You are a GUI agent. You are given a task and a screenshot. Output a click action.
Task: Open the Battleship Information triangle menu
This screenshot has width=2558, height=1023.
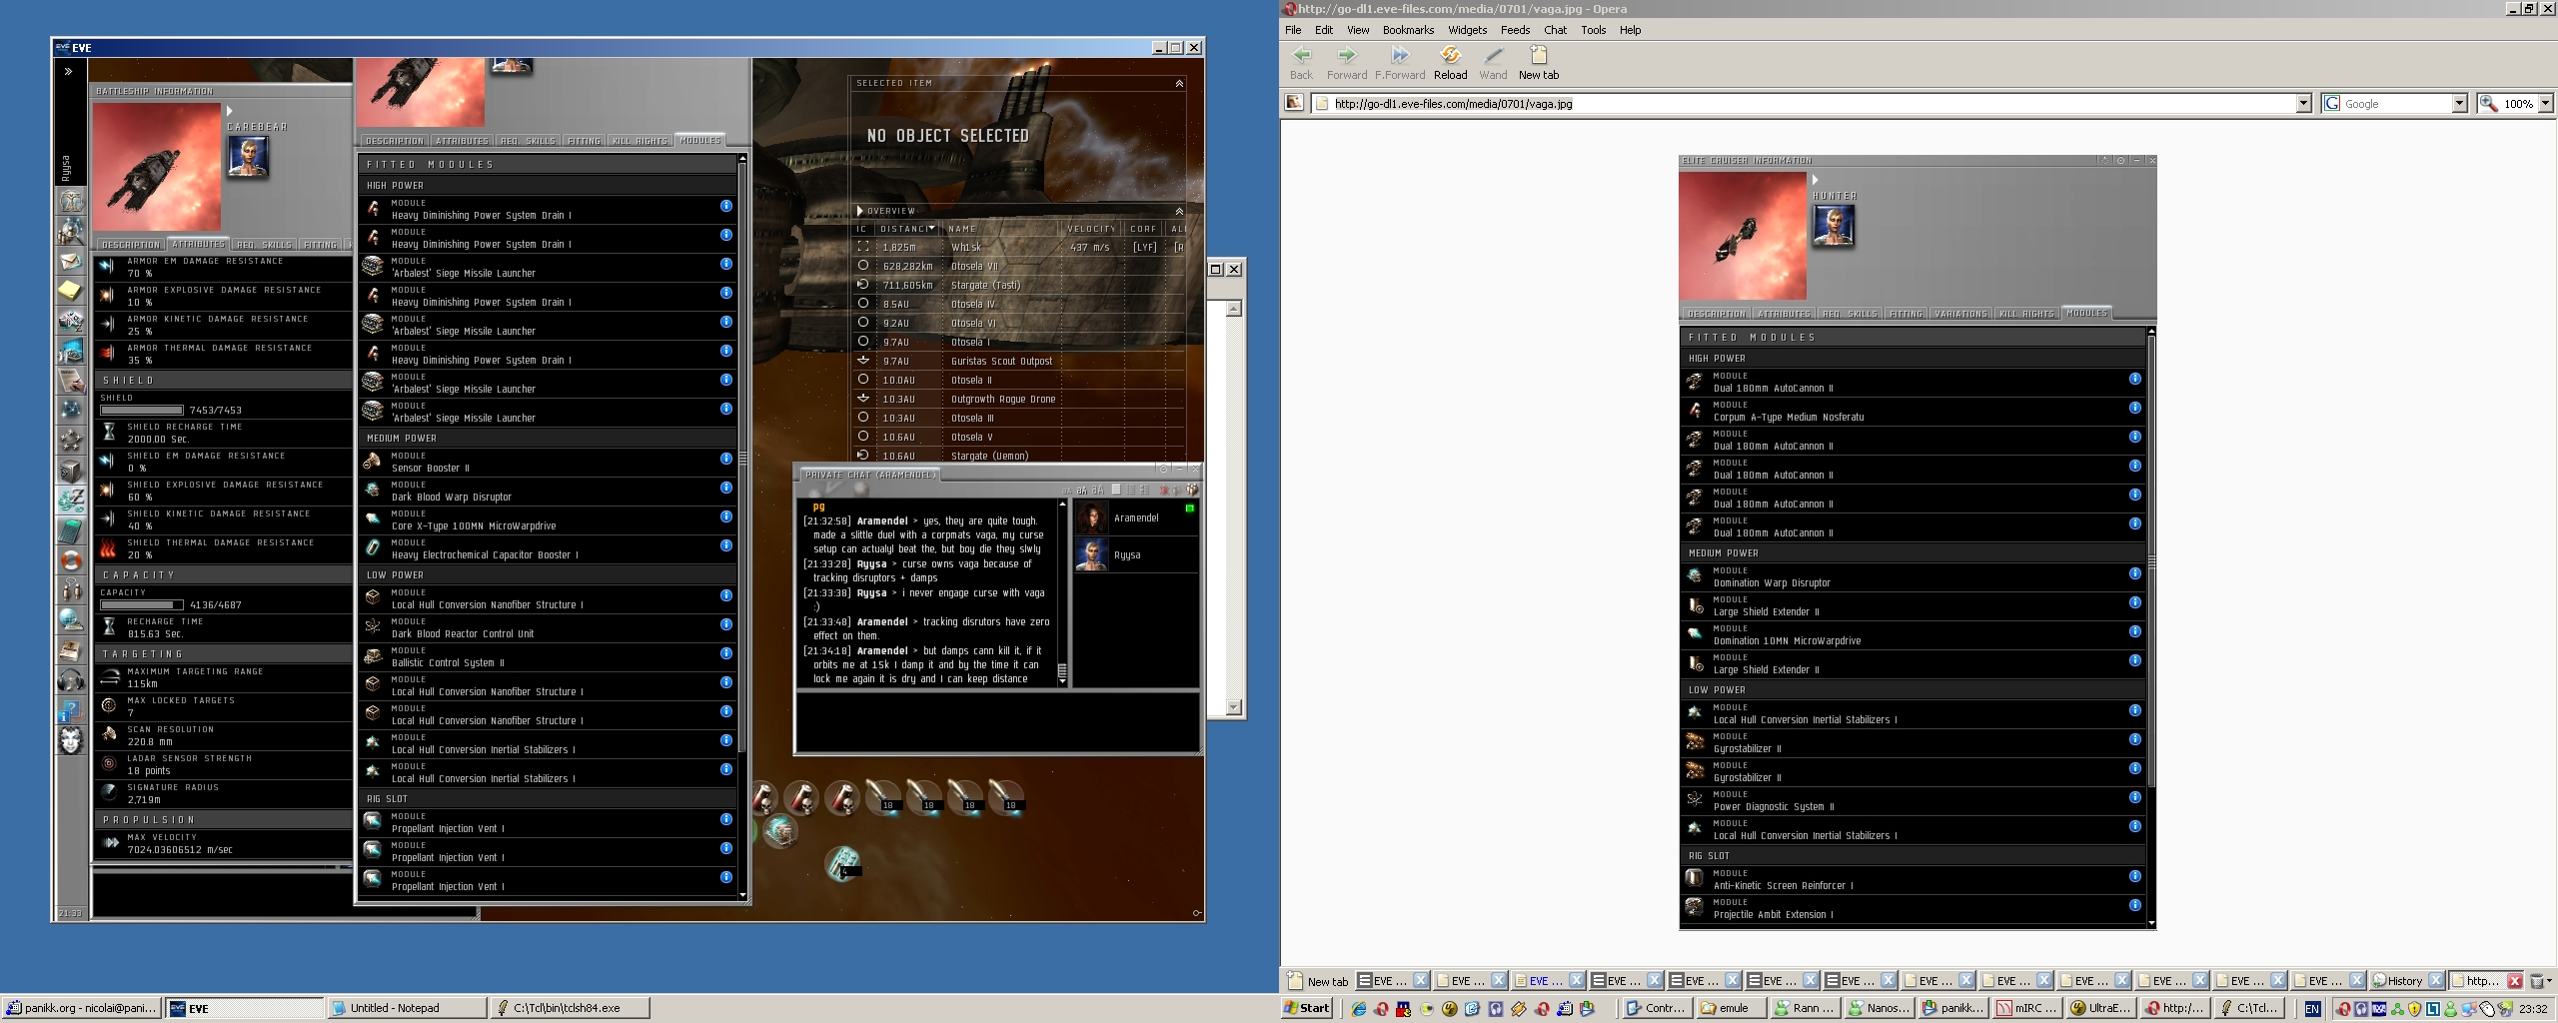230,111
